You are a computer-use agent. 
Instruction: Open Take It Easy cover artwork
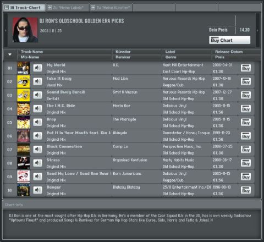click(23, 81)
